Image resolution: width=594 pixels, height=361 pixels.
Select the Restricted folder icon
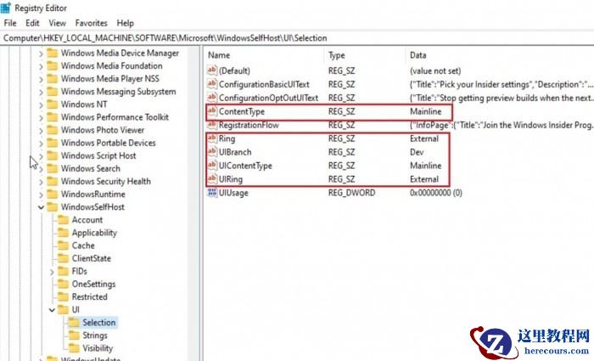pos(64,297)
